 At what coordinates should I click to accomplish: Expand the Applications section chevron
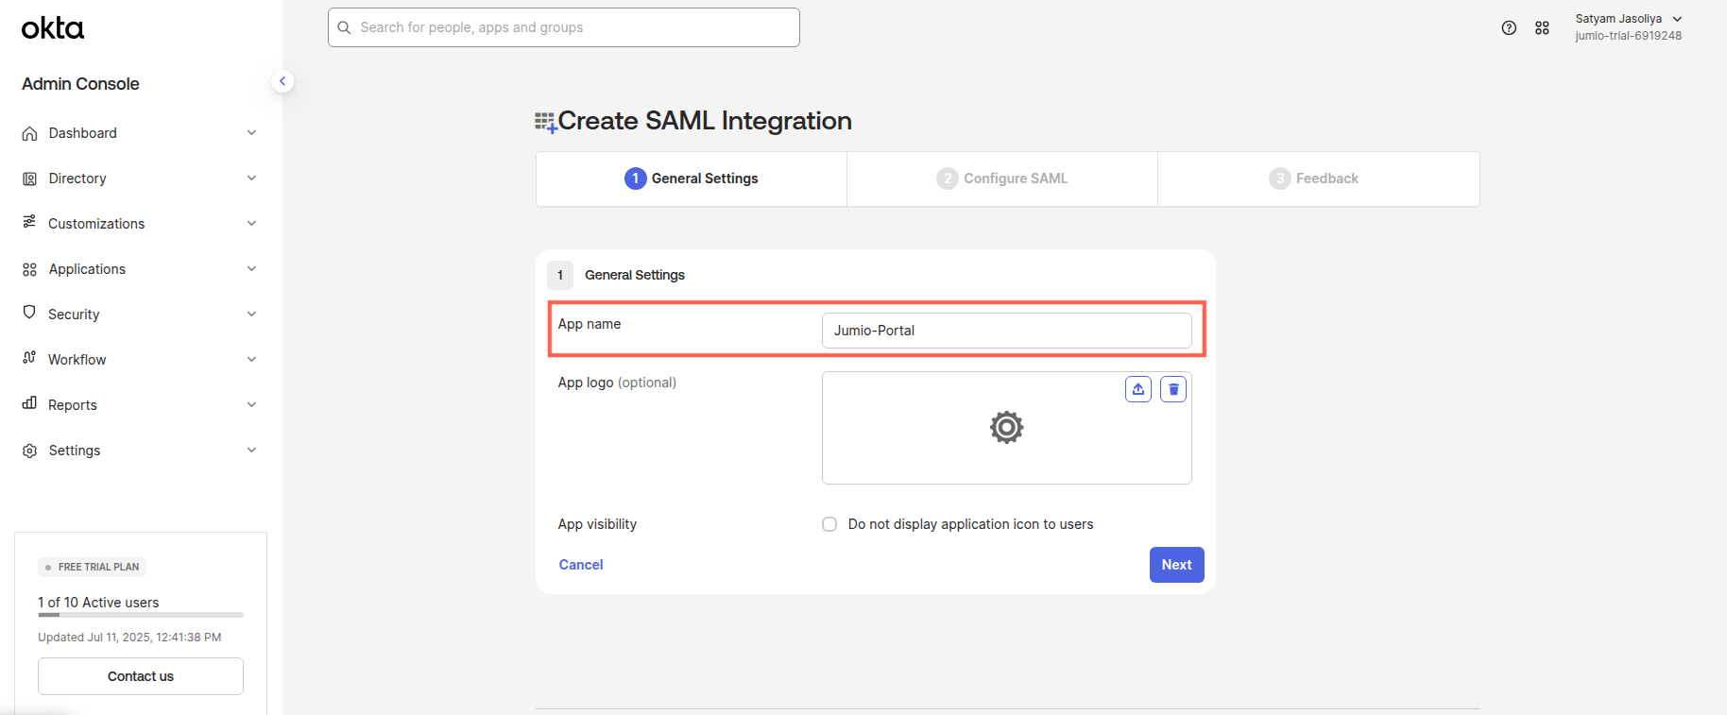click(251, 269)
